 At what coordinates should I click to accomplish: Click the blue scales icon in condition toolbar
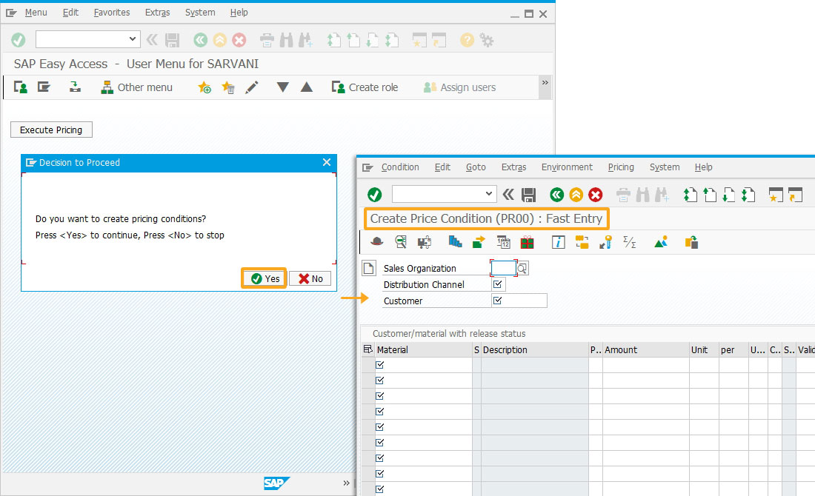(455, 241)
